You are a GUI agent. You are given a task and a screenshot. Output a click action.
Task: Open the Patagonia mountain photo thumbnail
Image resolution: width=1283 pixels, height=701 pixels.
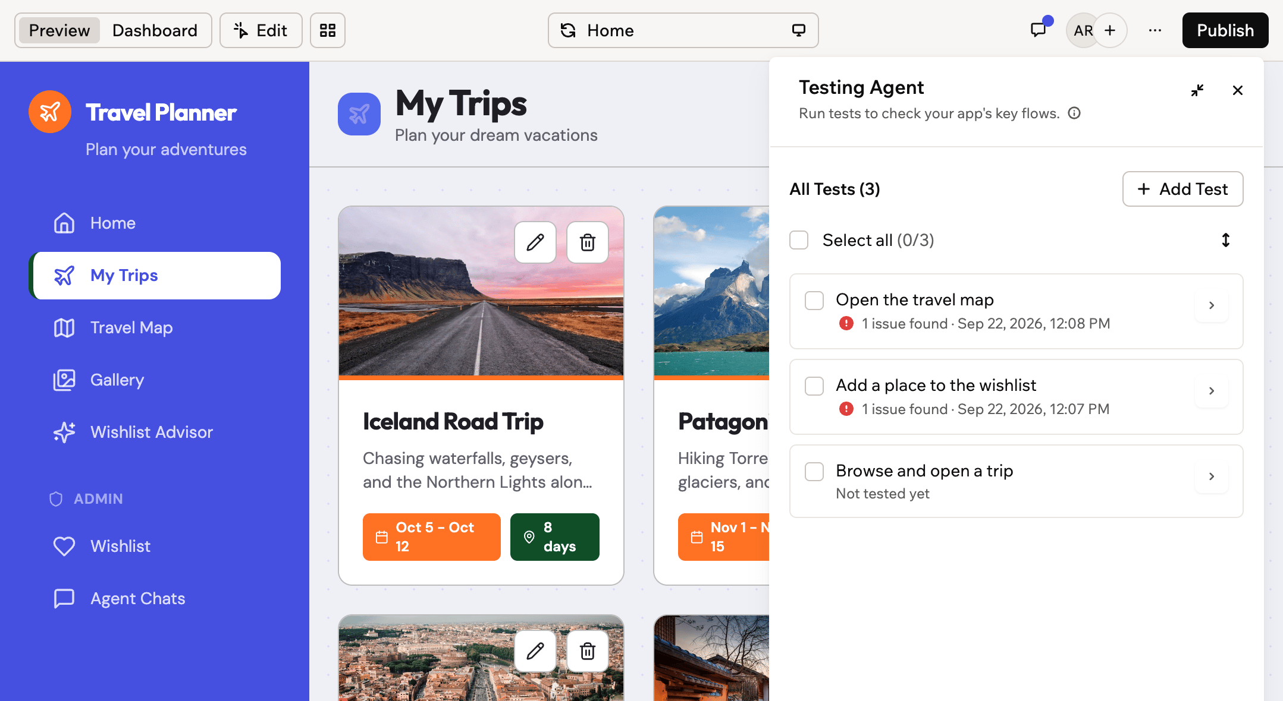point(711,291)
